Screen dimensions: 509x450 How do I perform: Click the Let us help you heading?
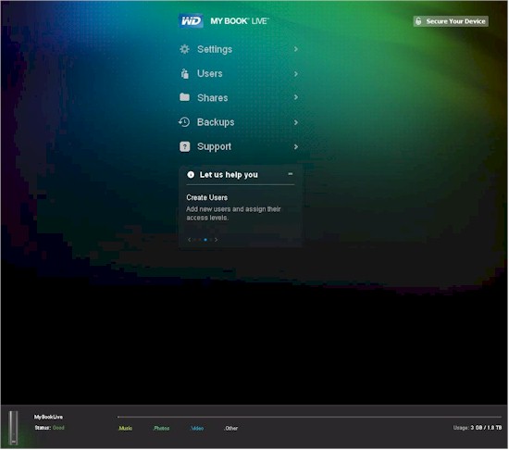click(x=229, y=175)
